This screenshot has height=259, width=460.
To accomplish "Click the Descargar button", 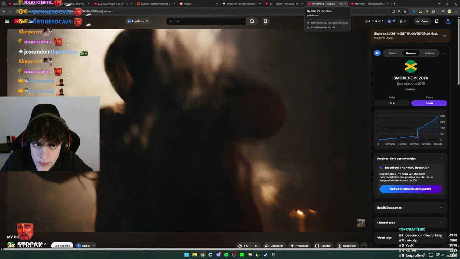I will point(346,246).
